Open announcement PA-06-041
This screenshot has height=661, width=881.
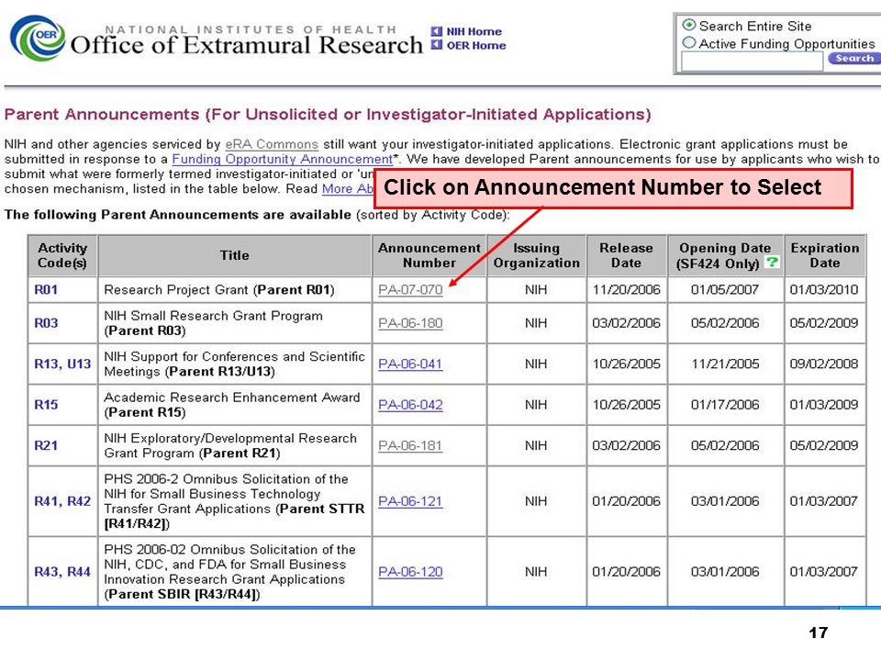pyautogui.click(x=410, y=364)
